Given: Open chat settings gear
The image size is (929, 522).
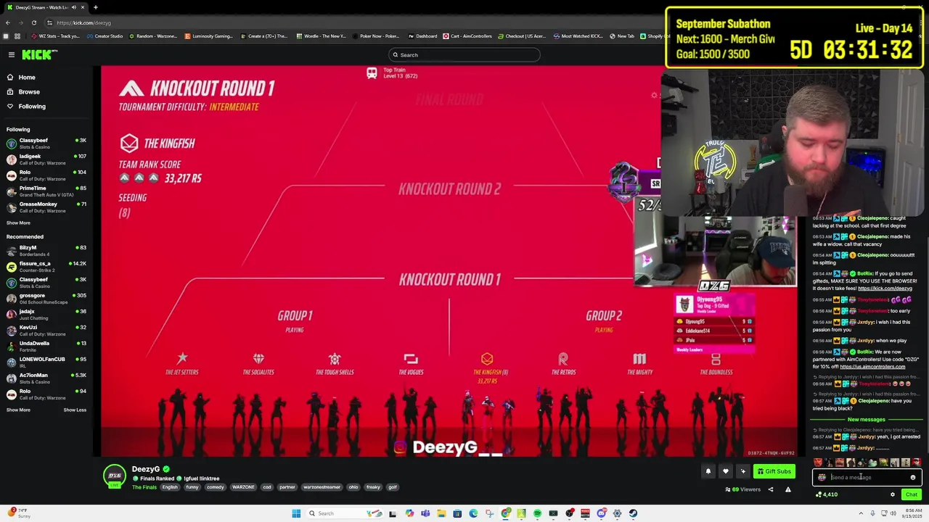Looking at the screenshot, I should (893, 494).
